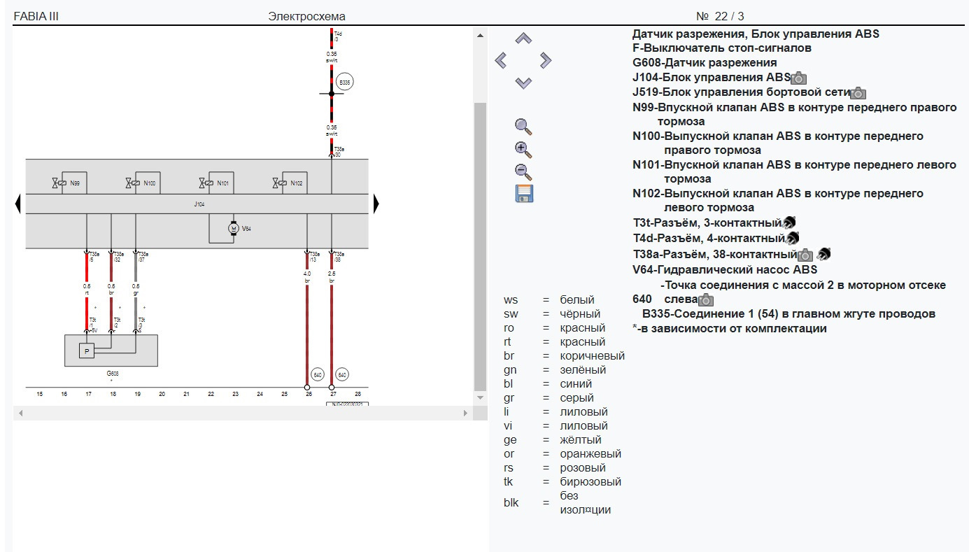The width and height of the screenshot is (969, 552).
Task: Click the vertical scrollbar up arrow
Action: click(x=480, y=36)
